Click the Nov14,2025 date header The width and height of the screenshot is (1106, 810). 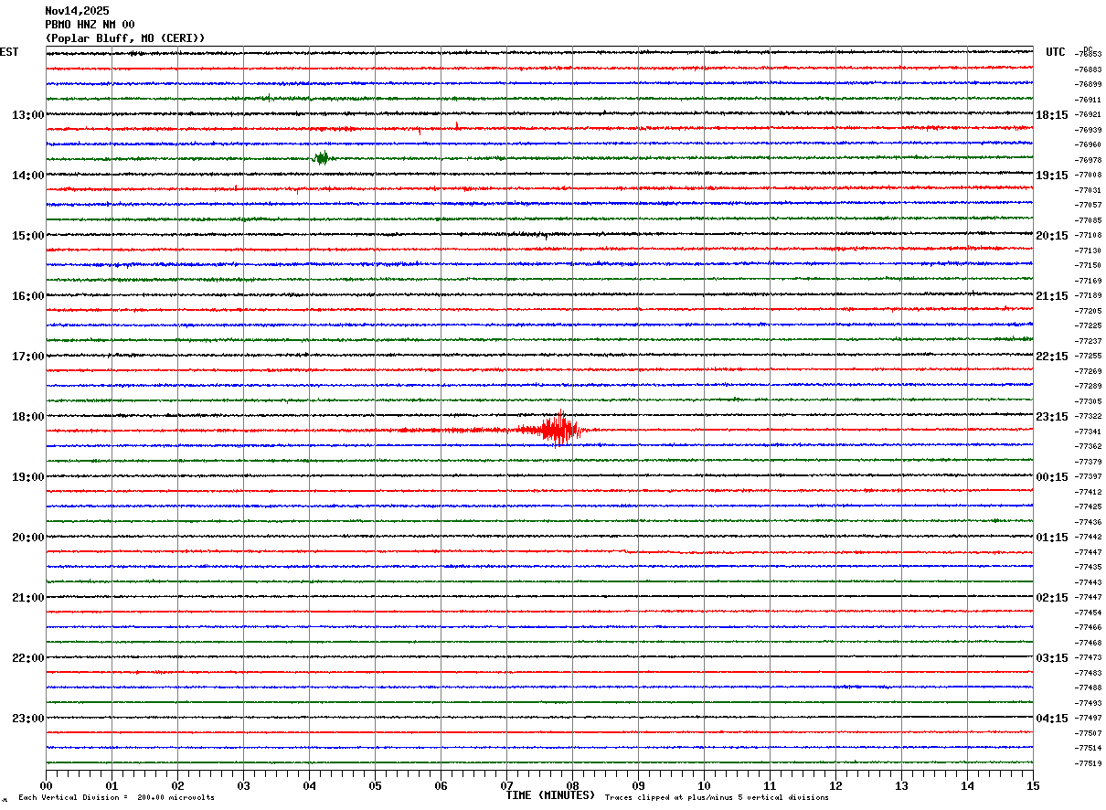[x=77, y=11]
